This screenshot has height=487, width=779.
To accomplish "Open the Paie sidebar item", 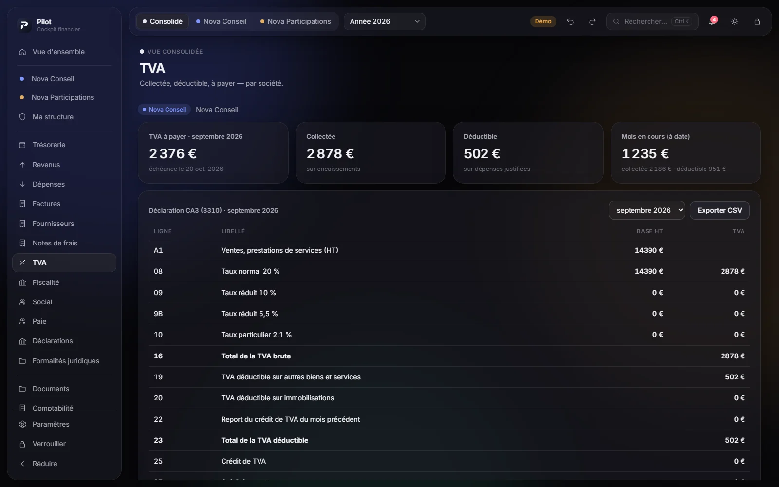I will pyautogui.click(x=64, y=321).
